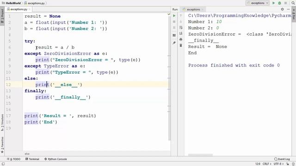Open the Event Log

(282, 159)
